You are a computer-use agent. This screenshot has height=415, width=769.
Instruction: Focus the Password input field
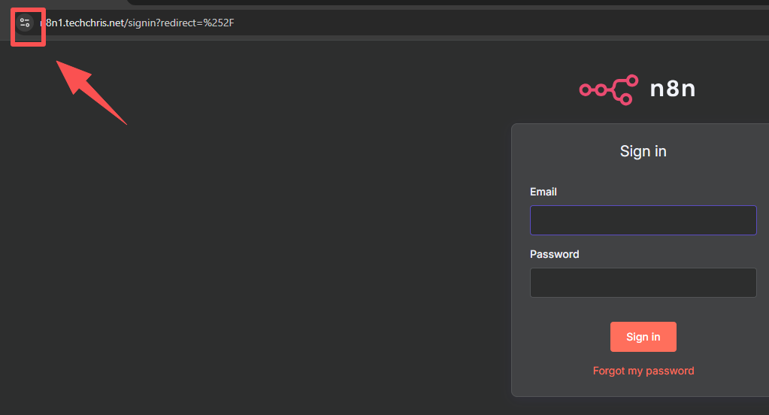tap(643, 283)
